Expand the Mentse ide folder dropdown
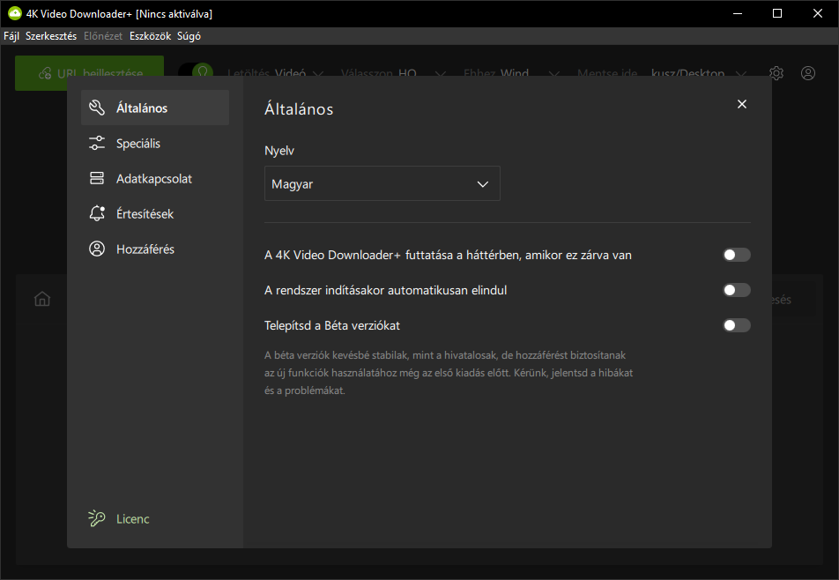The height and width of the screenshot is (580, 839). pos(662,73)
